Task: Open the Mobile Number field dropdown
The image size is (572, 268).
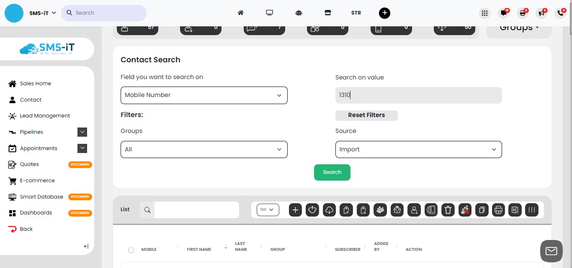Action: click(204, 95)
